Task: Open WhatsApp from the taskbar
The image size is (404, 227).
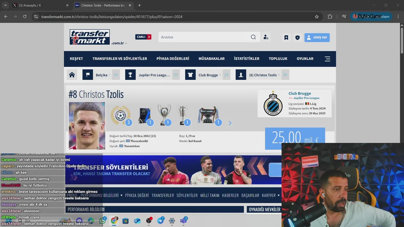Action: click(x=103, y=221)
